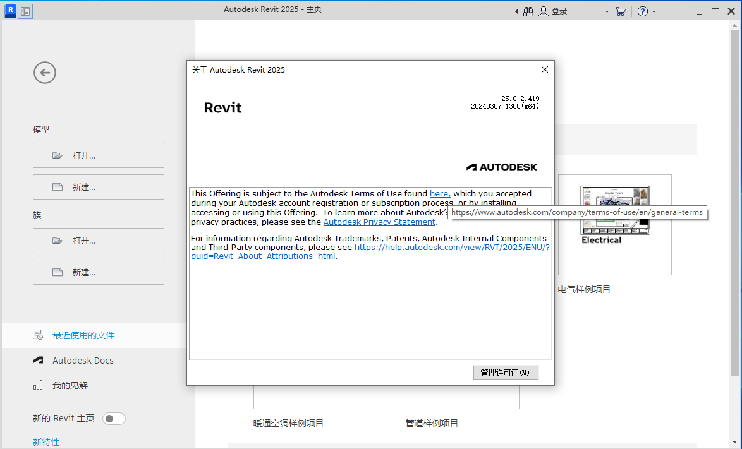The width and height of the screenshot is (742, 449).
Task: Click 打开... button under 模型
Action: pyautogui.click(x=99, y=155)
